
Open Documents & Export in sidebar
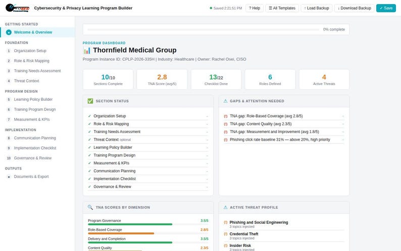tap(37, 177)
